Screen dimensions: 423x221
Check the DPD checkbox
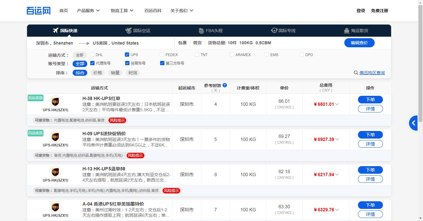[x=302, y=55]
